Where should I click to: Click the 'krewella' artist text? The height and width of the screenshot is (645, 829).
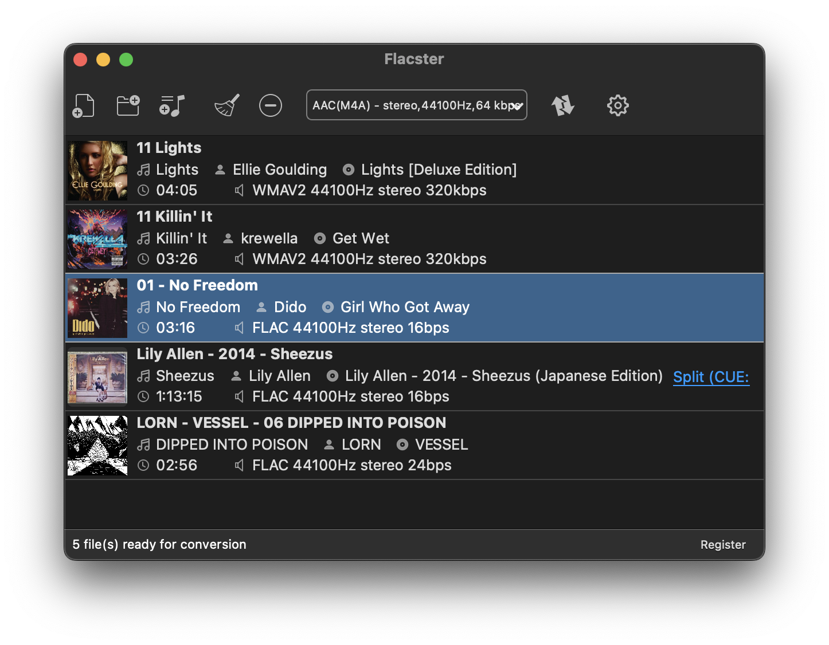(x=269, y=238)
